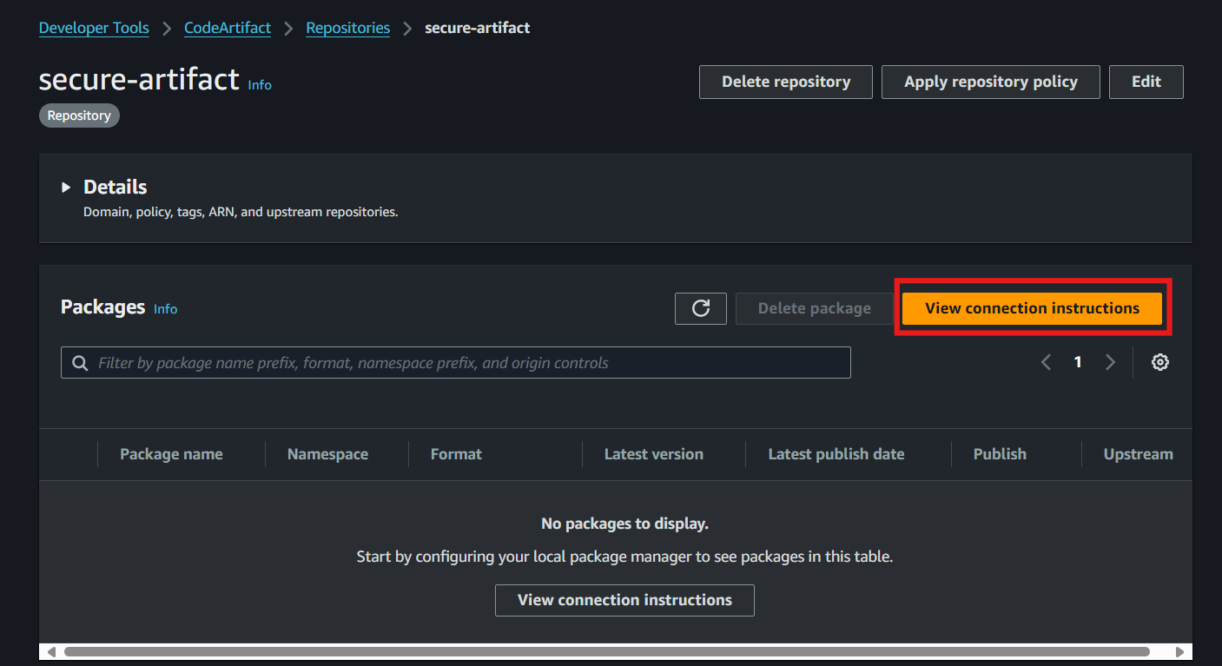1222x666 pixels.
Task: Expand the Details section
Action: point(66,188)
